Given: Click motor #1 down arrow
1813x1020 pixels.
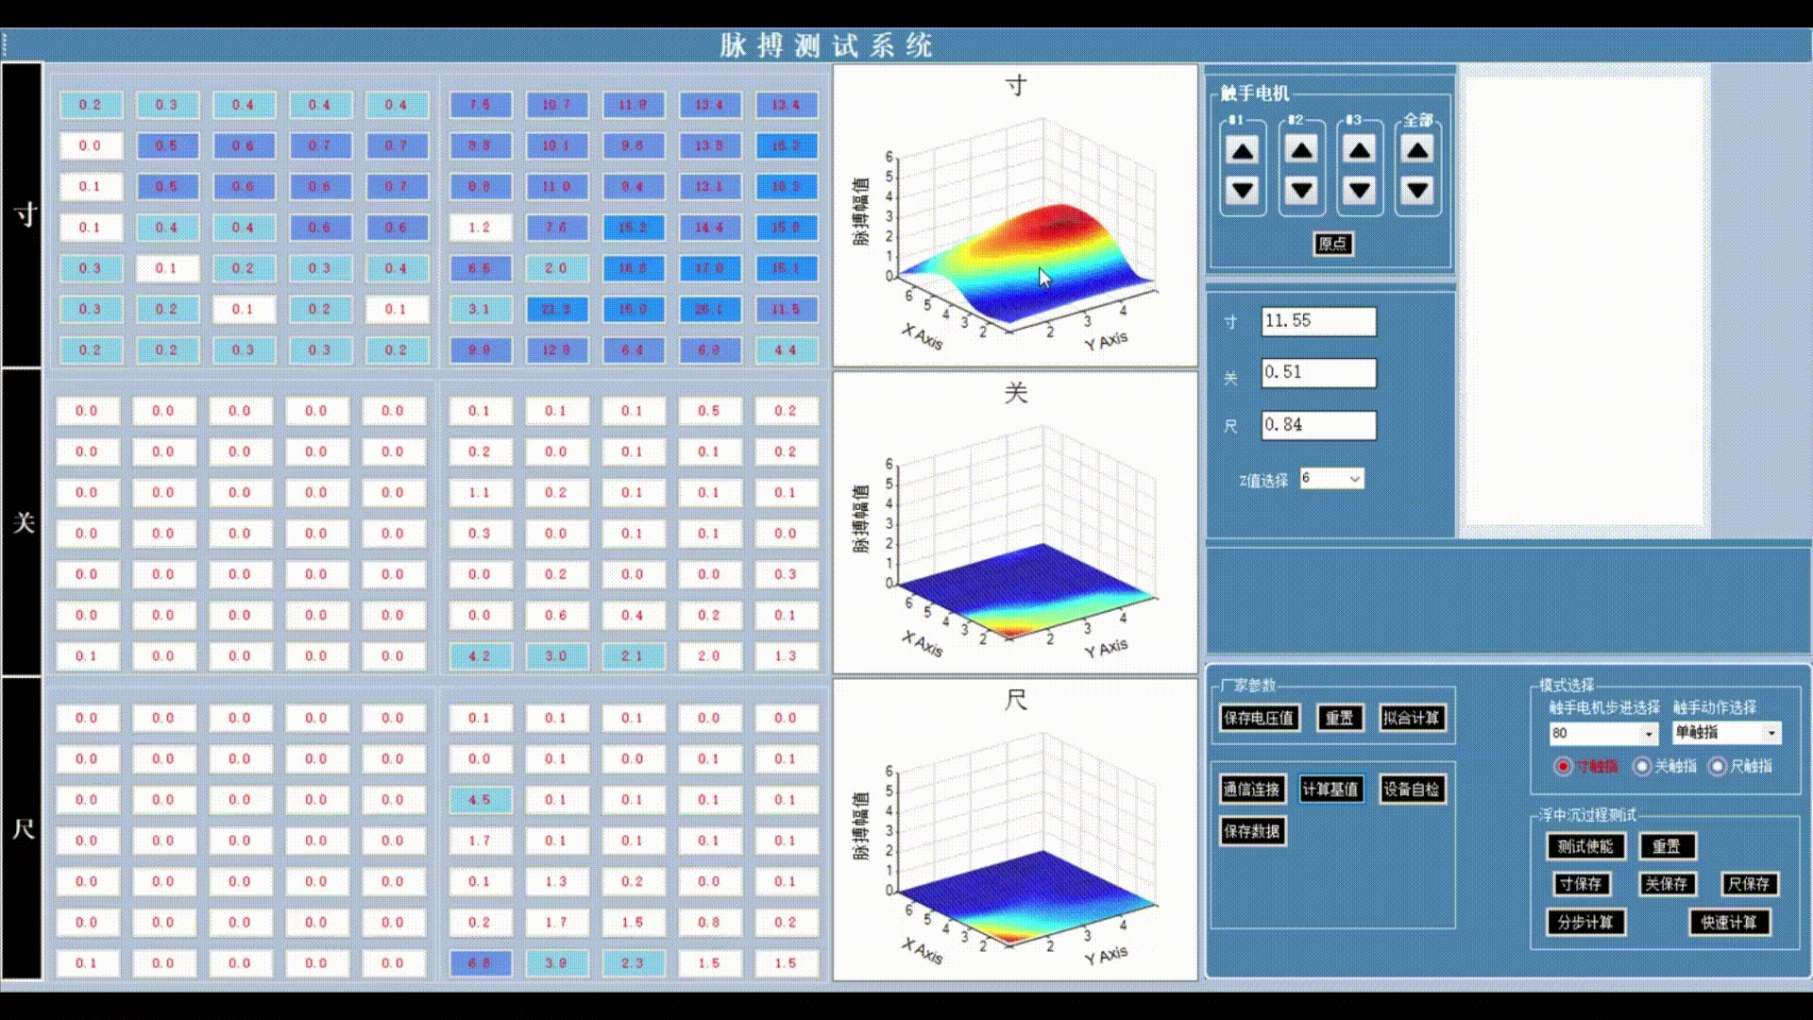Looking at the screenshot, I should click(x=1243, y=191).
